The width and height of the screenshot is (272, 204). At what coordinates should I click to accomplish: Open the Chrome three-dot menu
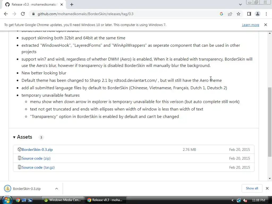(x=266, y=14)
